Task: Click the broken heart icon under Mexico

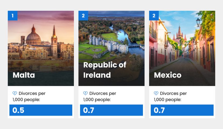Action: [156, 93]
